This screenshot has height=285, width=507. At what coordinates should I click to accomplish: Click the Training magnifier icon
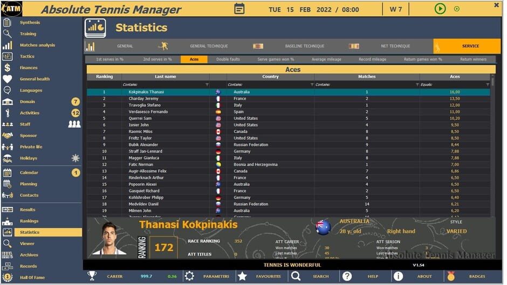pos(7,33)
